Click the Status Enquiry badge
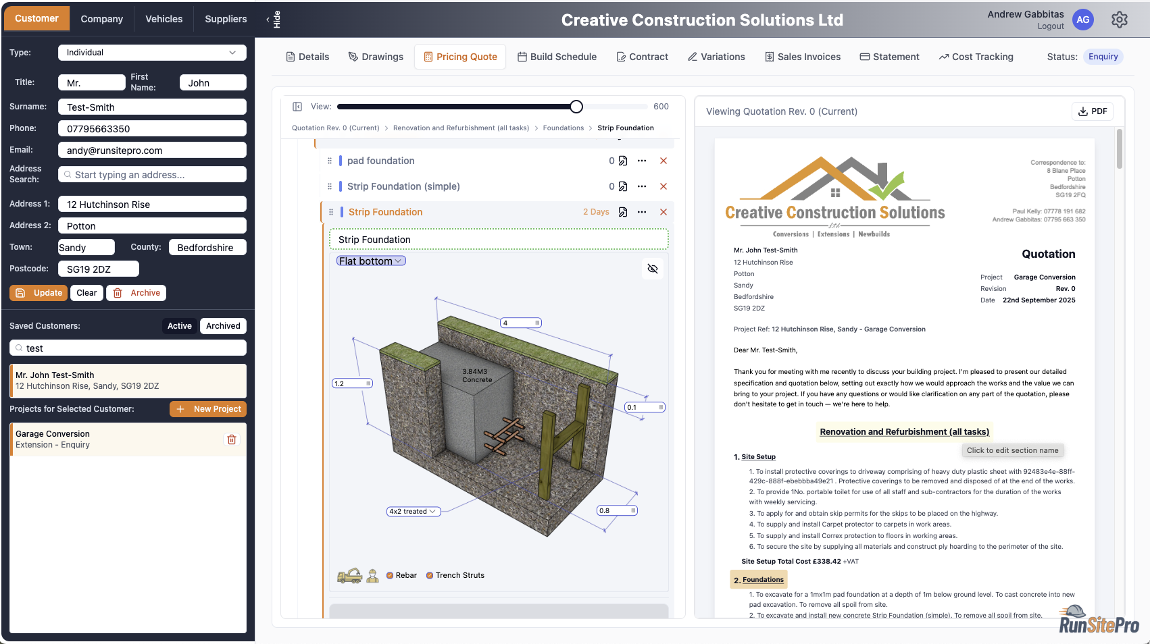 1103,57
